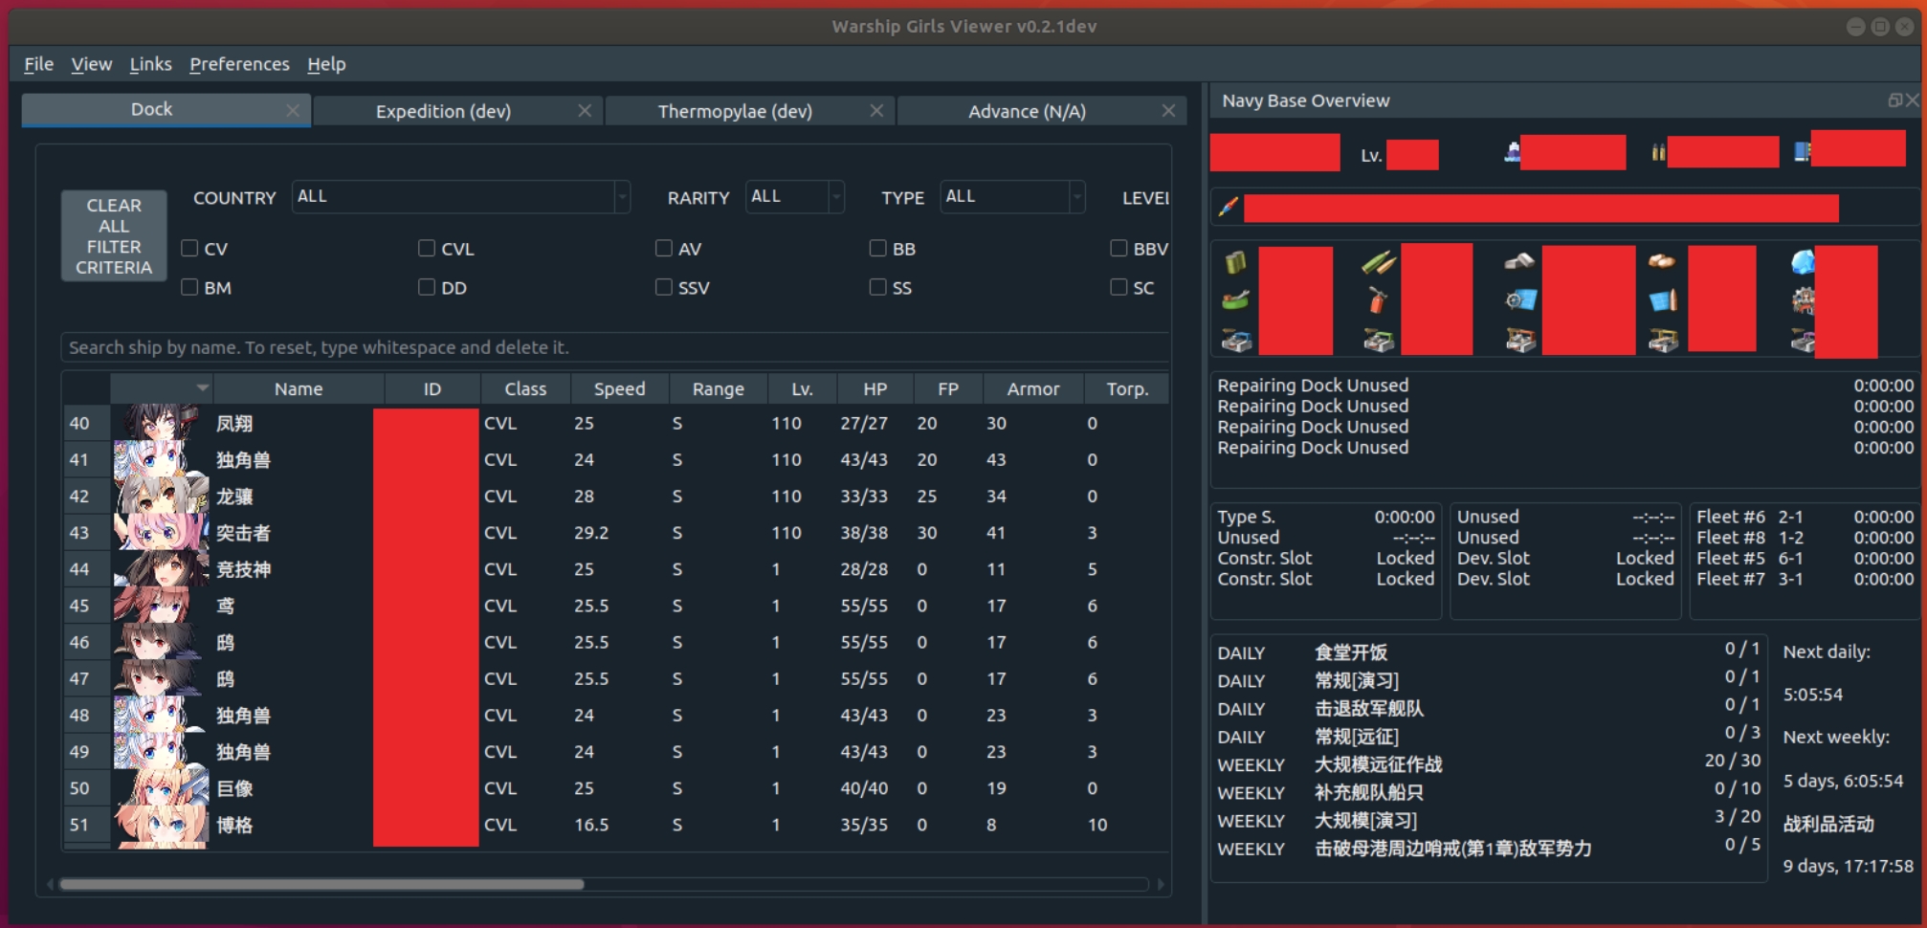
Task: Click the pen signature icon
Action: tap(1228, 206)
